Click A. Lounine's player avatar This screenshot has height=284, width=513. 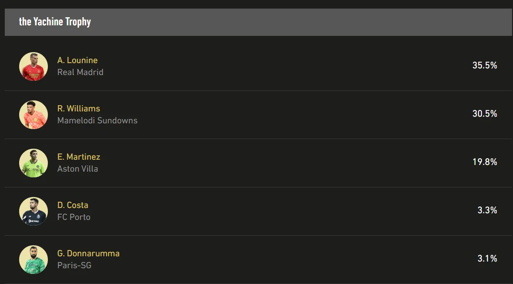click(33, 66)
